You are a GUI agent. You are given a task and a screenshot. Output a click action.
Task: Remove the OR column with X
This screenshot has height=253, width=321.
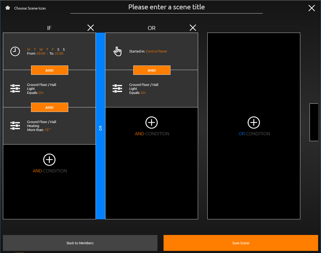pos(193,28)
